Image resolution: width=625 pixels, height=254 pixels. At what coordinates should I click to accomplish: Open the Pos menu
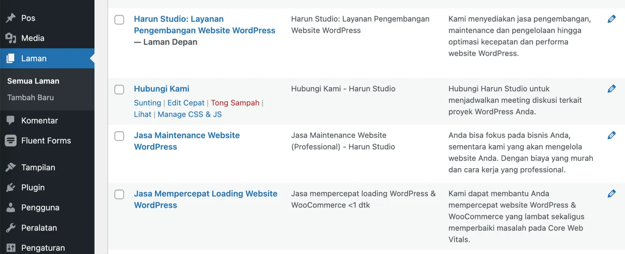[47, 18]
